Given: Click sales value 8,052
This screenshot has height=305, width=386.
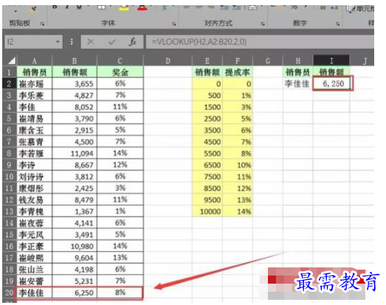Looking at the screenshot, I should click(x=75, y=107).
